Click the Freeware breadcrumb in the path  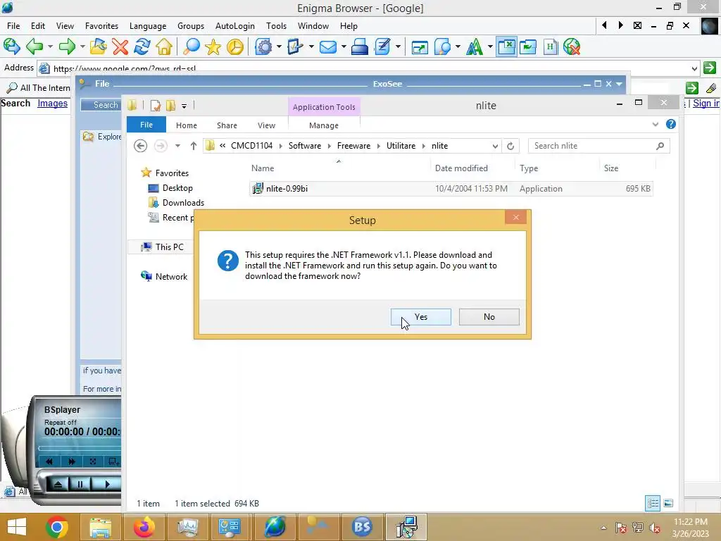(353, 146)
